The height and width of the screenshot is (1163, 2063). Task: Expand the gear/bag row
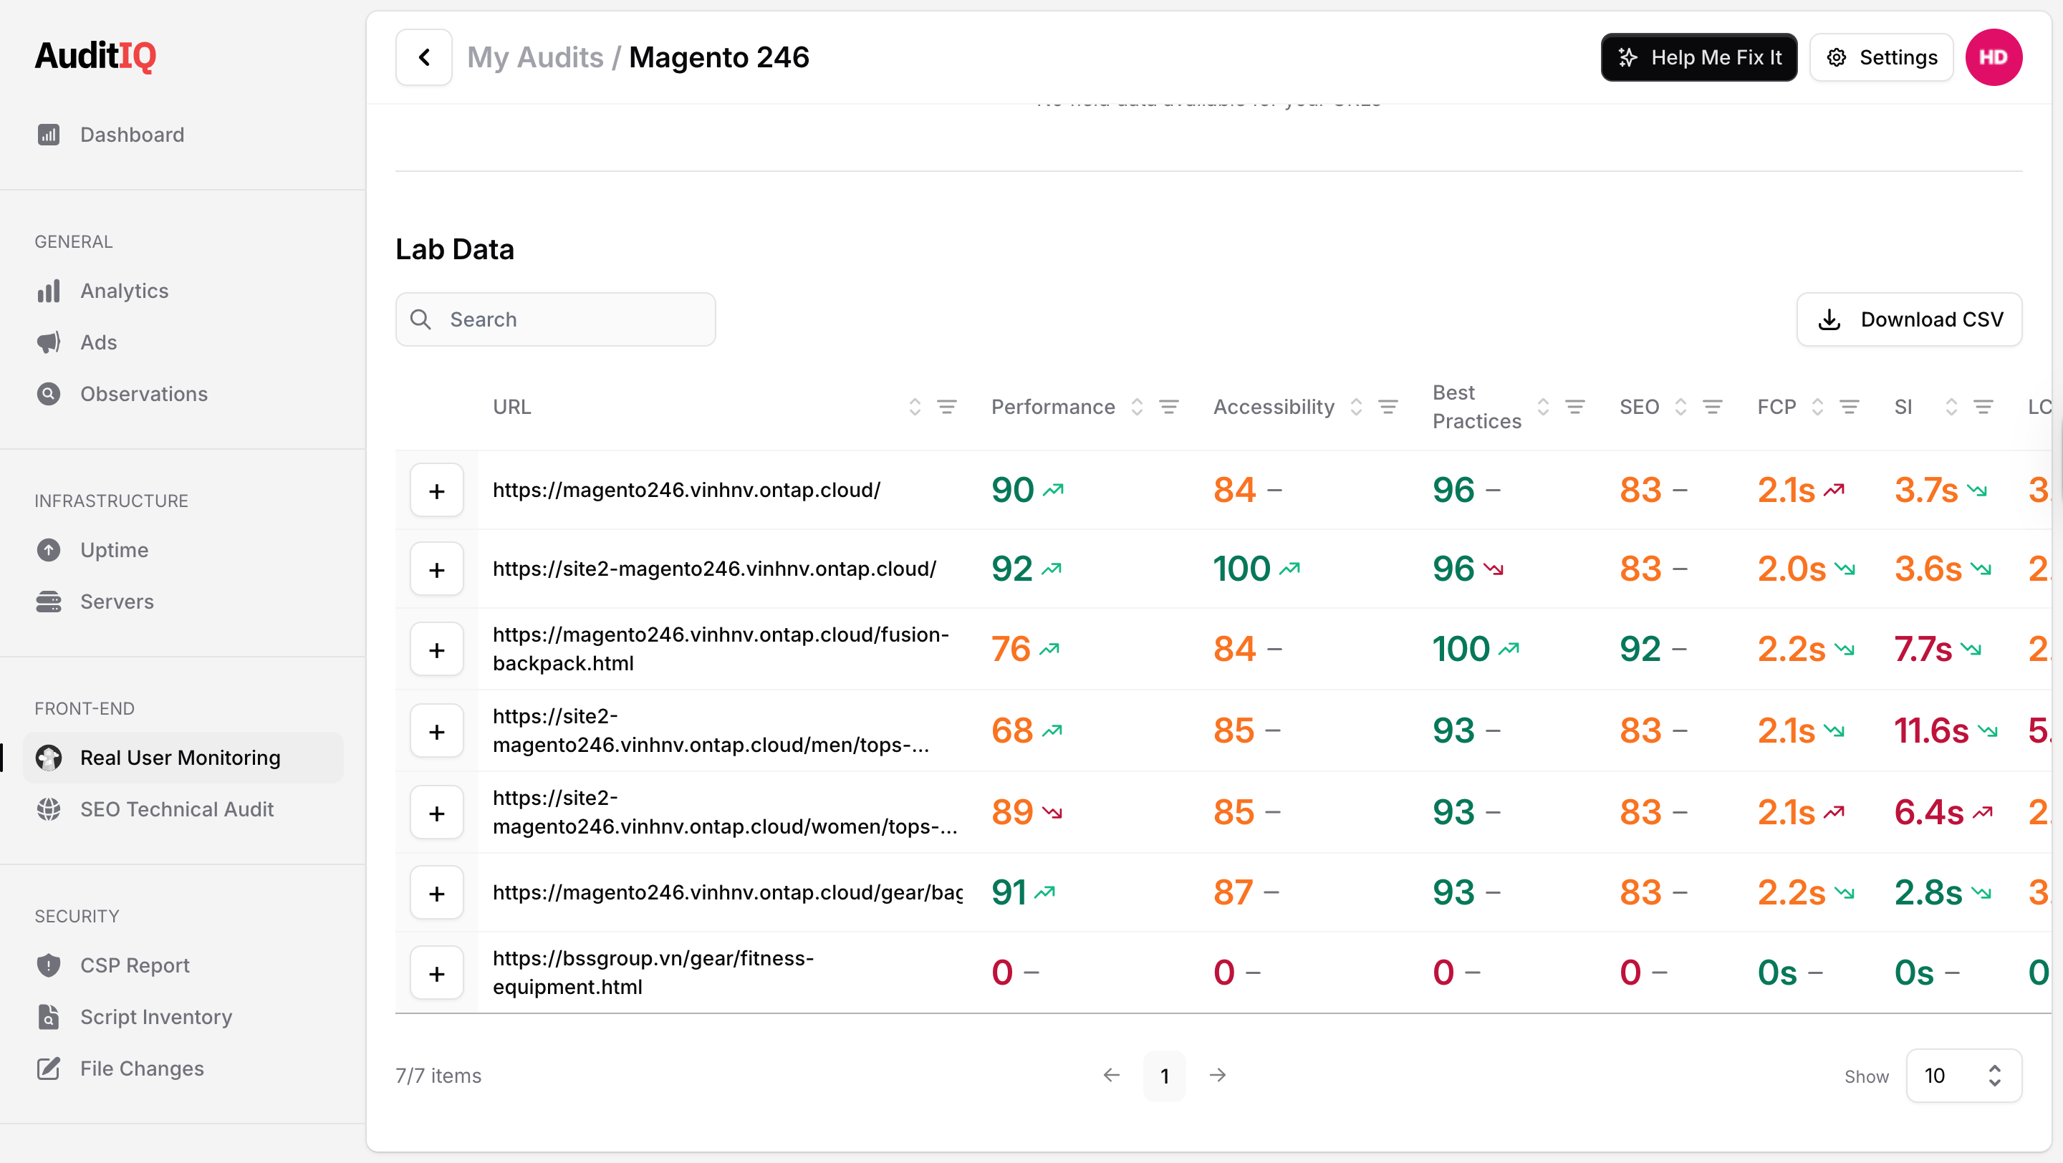tap(436, 892)
